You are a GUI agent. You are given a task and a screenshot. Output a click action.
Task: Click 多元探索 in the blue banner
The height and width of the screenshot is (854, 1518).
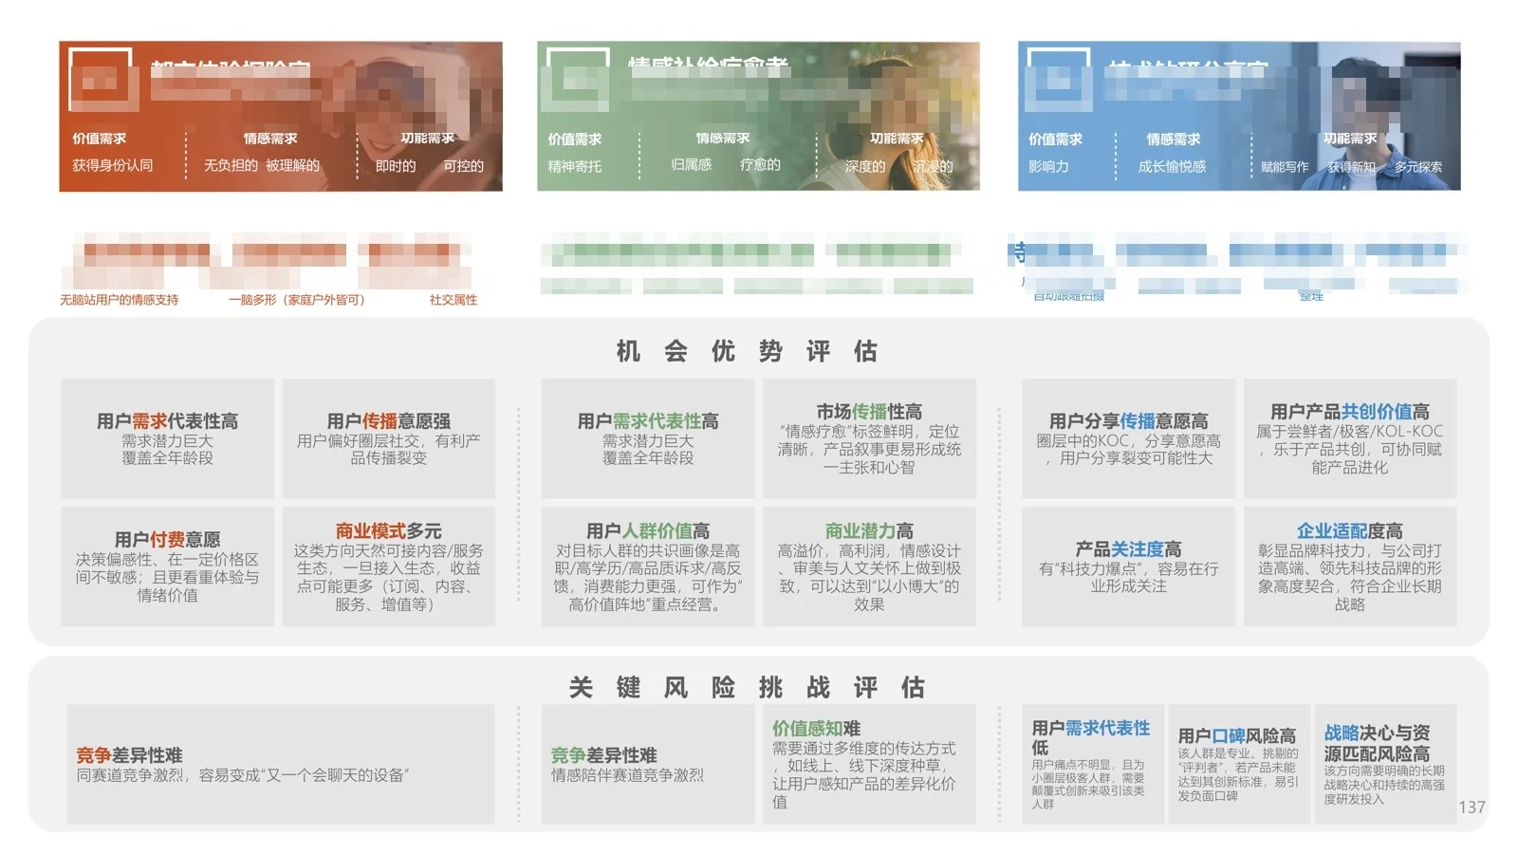(x=1418, y=167)
